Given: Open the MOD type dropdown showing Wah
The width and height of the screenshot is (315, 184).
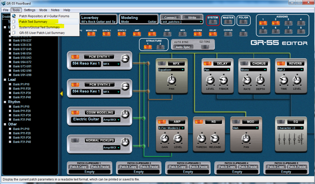Looking at the screenshot, I should point(245,128).
